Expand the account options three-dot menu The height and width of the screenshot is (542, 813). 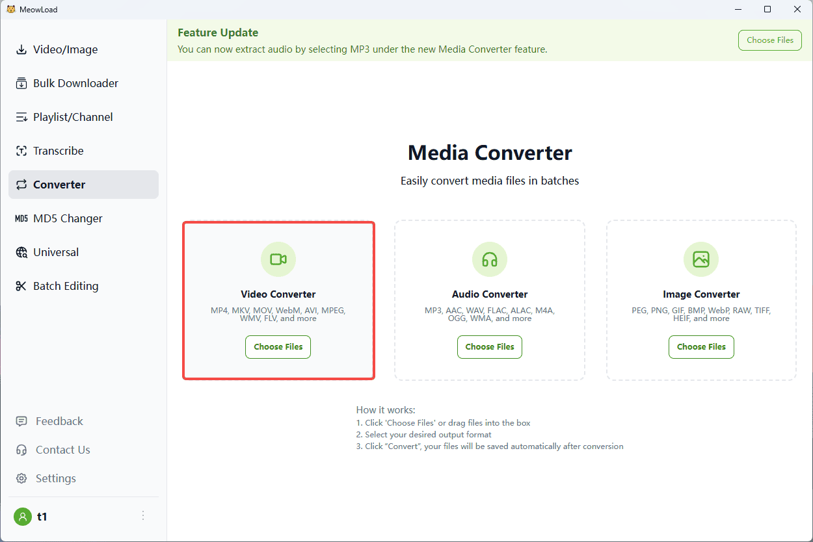pyautogui.click(x=143, y=516)
